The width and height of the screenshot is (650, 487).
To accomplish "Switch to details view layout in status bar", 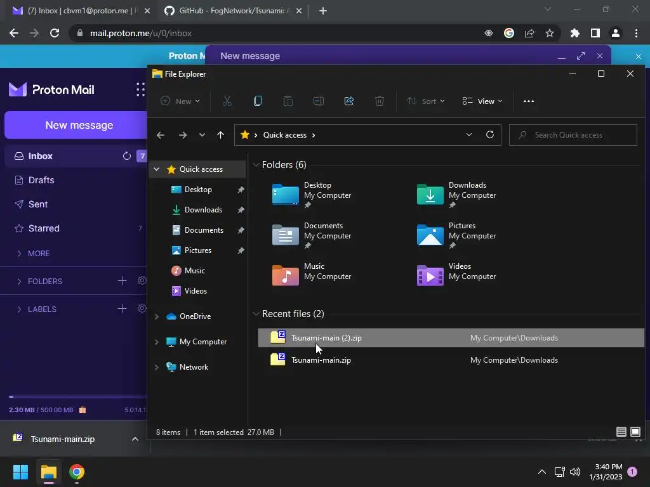I will click(x=621, y=432).
